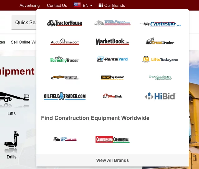The image size is (199, 169).
Task: Open the TractorHouse brand logo
Action: pos(65,23)
